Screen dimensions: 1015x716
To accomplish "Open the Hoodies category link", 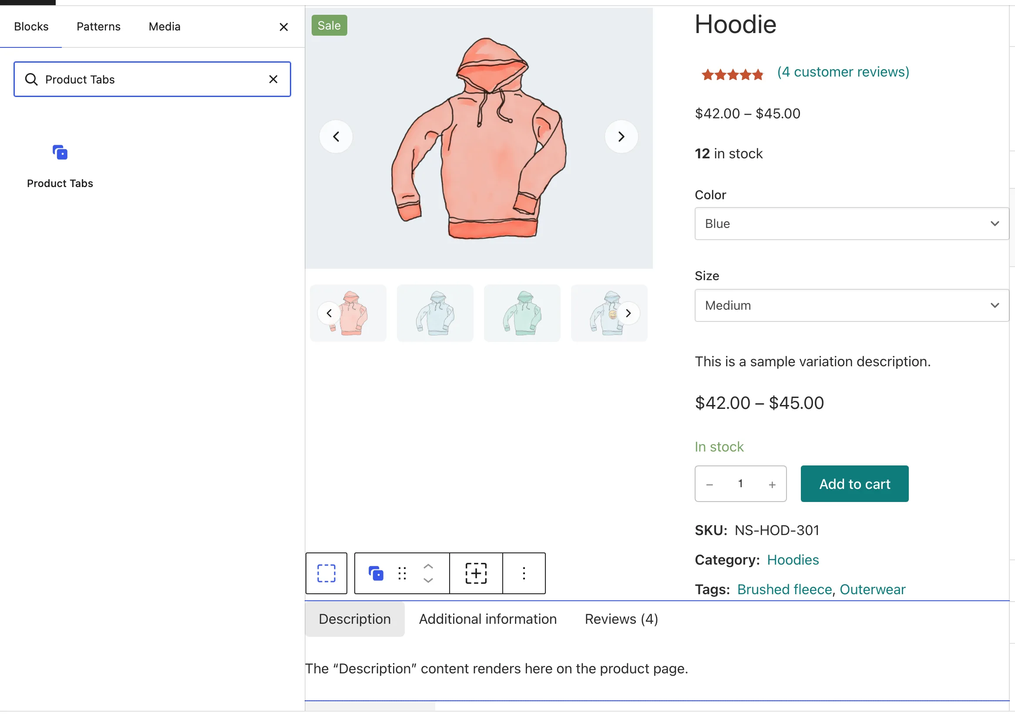I will point(793,560).
